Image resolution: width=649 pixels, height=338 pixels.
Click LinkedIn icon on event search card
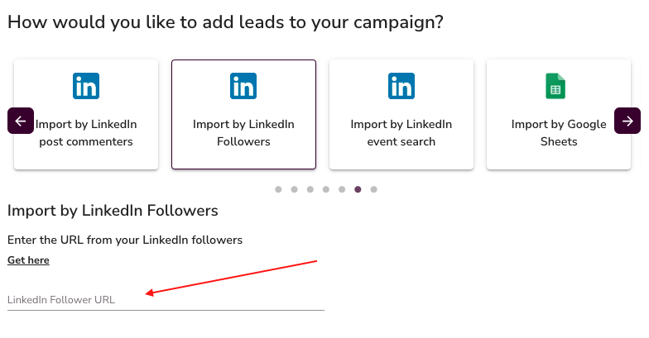(401, 85)
